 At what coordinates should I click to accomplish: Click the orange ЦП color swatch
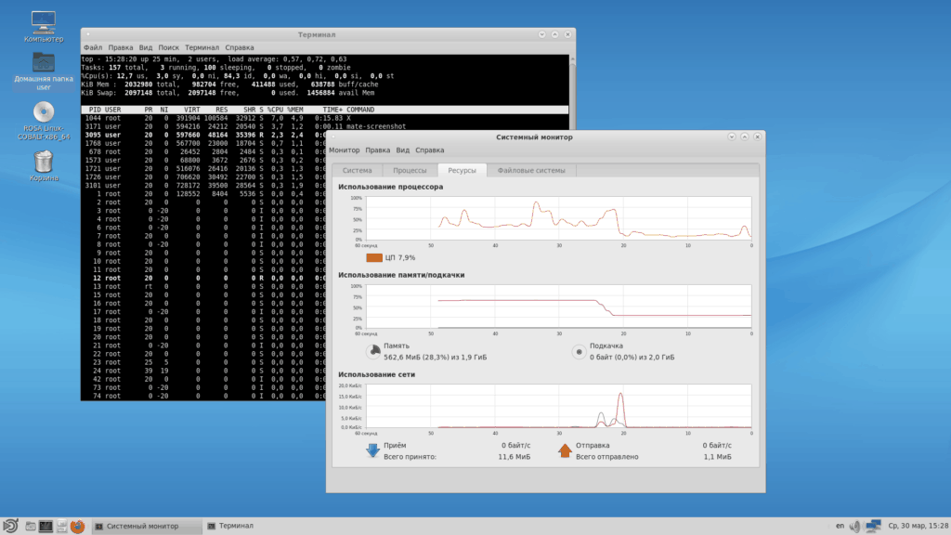pyautogui.click(x=374, y=257)
